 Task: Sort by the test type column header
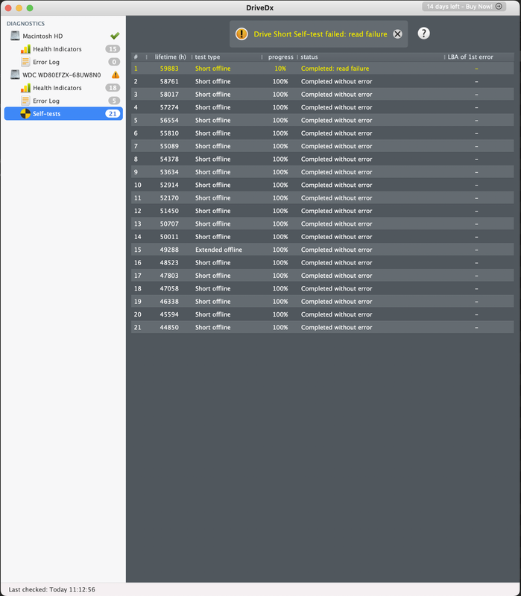(227, 57)
